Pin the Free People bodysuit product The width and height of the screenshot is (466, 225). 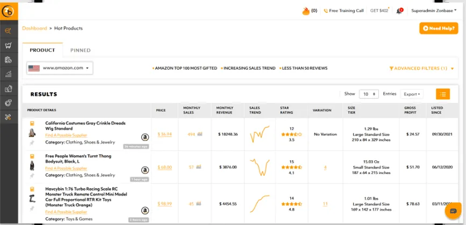coord(32,176)
